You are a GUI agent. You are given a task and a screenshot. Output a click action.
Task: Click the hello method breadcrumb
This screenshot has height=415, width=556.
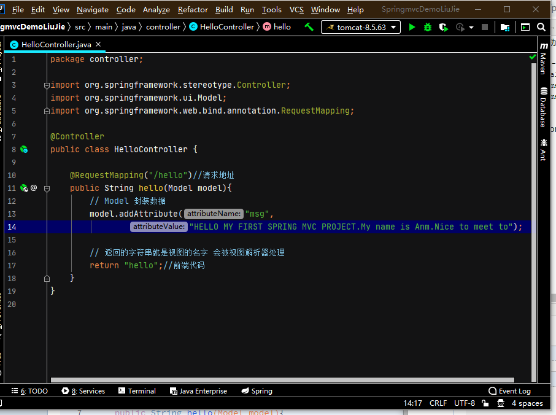click(x=277, y=27)
